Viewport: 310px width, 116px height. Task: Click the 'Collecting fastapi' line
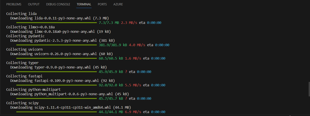tap(24, 76)
